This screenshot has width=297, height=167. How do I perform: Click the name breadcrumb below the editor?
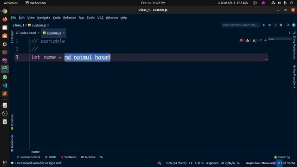[x=35, y=152]
